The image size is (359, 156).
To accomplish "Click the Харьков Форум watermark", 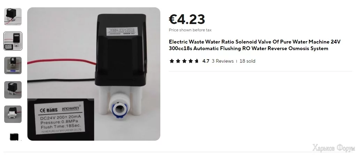I will click(334, 148).
